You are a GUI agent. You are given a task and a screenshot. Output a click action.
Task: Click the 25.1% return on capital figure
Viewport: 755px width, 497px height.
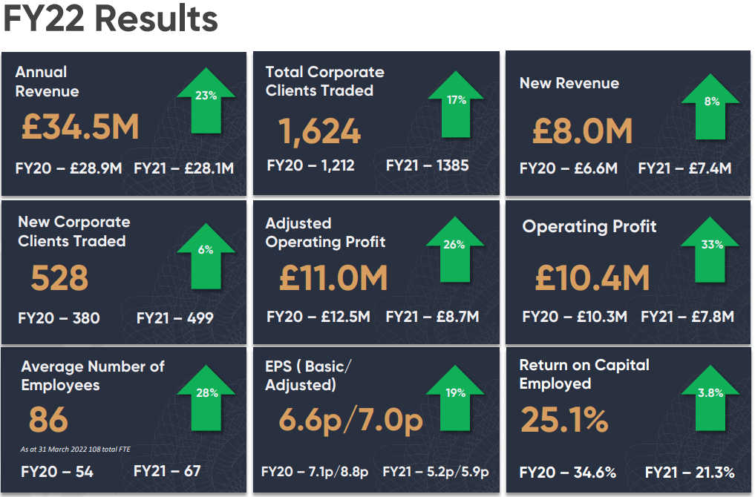point(564,420)
